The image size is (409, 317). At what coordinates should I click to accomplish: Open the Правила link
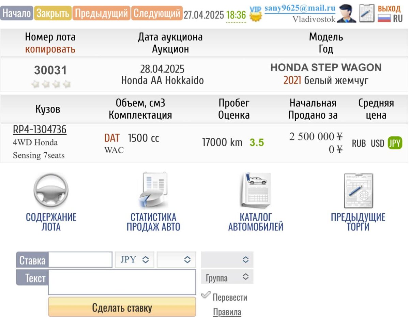click(x=227, y=312)
